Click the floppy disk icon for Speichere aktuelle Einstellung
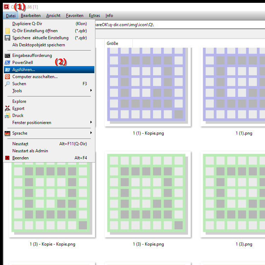 [x=7, y=38]
